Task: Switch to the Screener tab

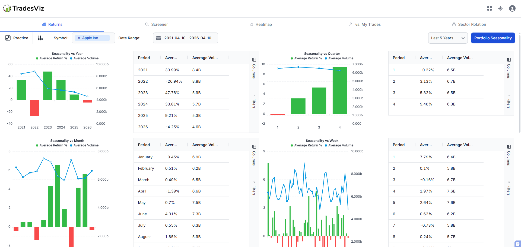Action: point(156,24)
